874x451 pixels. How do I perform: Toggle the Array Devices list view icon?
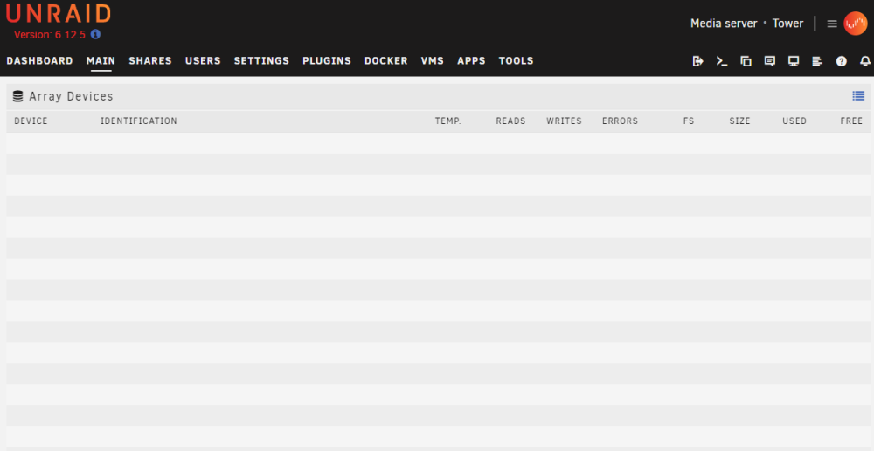[858, 96]
